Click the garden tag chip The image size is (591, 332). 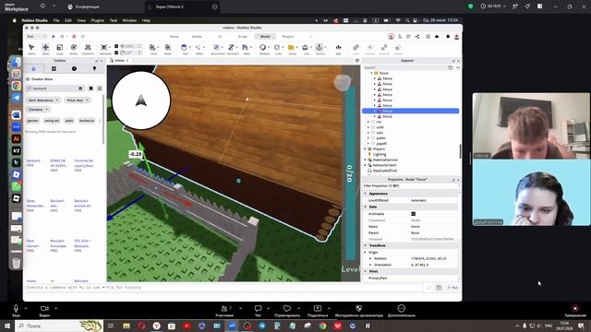coord(33,121)
